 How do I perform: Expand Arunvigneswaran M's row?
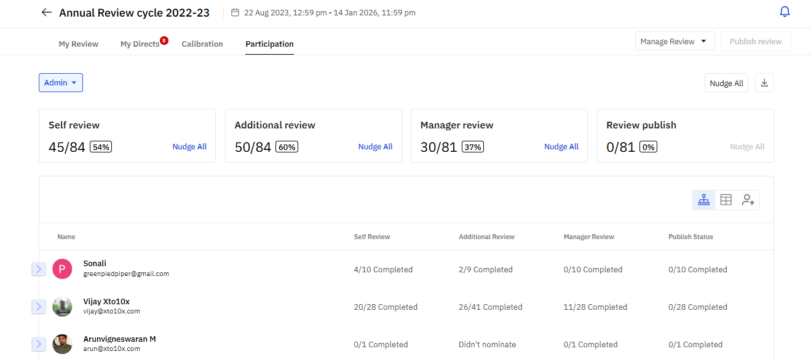pyautogui.click(x=39, y=344)
